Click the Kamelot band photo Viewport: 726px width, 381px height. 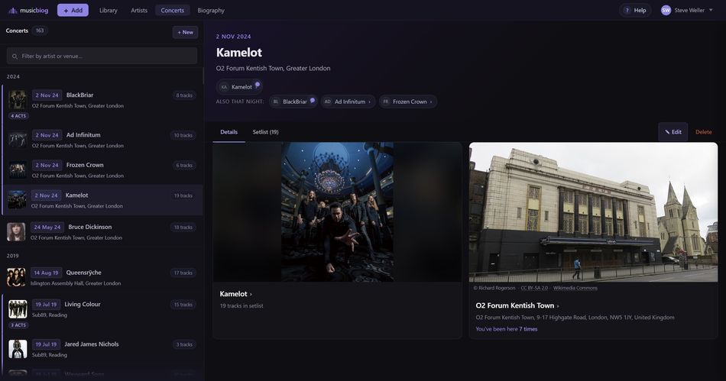[337, 211]
